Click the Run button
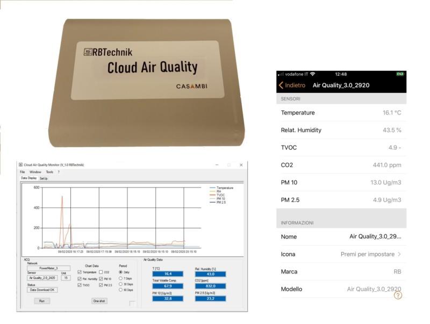 point(42,301)
